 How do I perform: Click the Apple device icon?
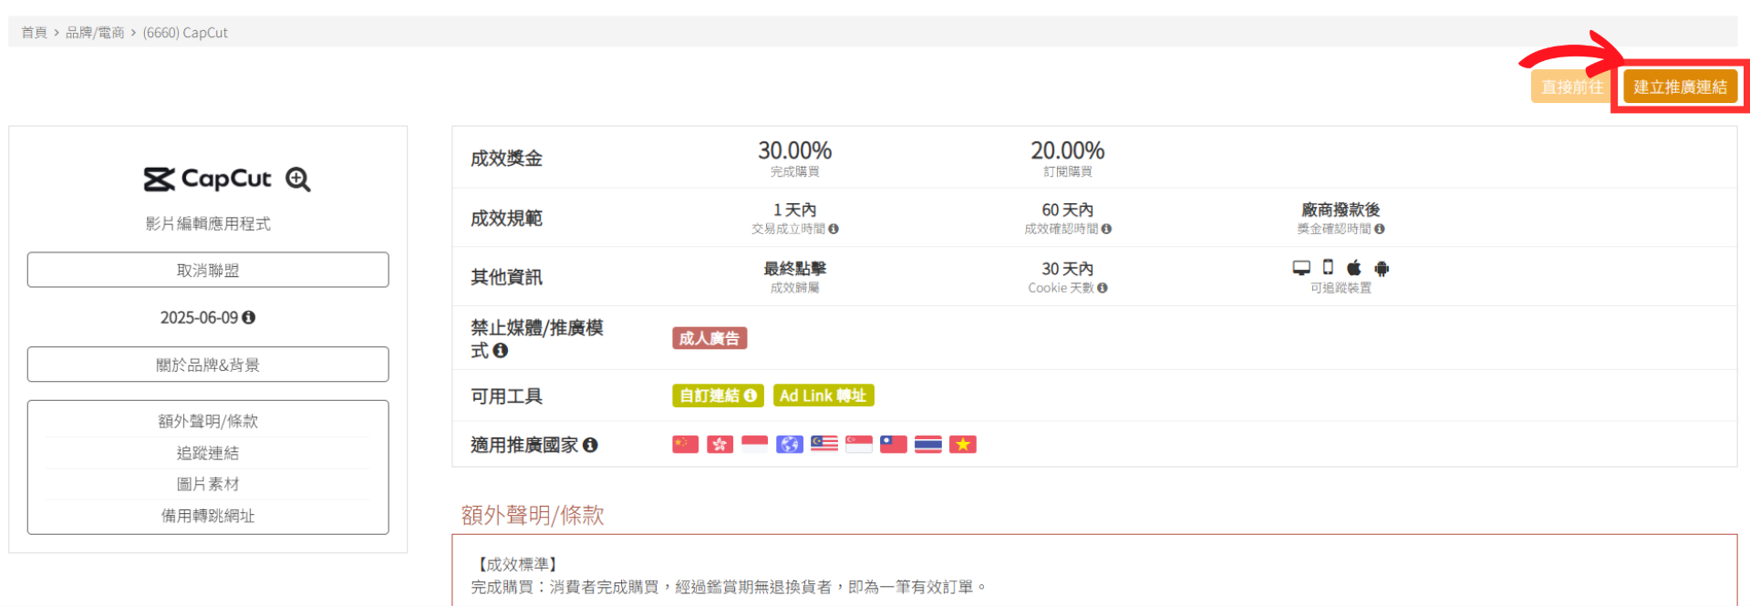[1354, 267]
